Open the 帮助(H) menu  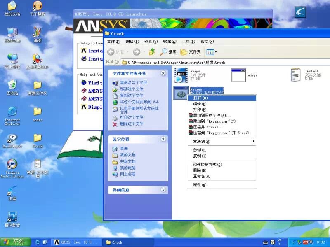pos(207,42)
